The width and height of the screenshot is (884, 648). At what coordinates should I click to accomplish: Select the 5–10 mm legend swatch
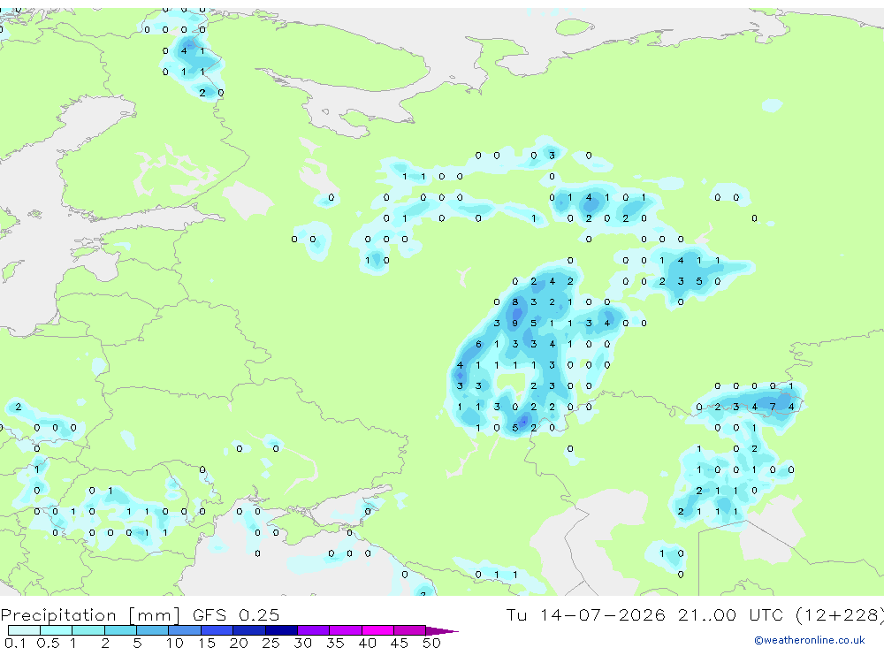coord(152,630)
